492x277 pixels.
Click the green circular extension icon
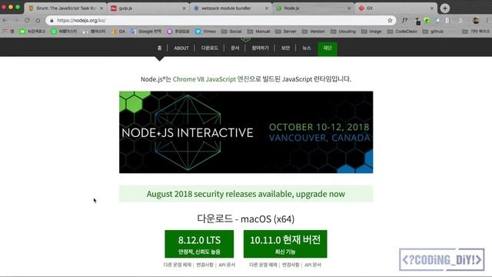[x=427, y=21]
